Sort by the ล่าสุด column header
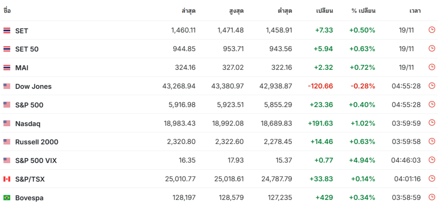 click(x=188, y=11)
